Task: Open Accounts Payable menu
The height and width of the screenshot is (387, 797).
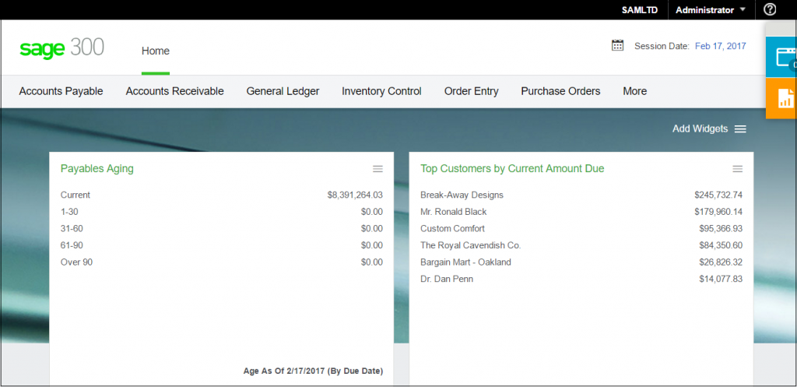Action: click(61, 92)
